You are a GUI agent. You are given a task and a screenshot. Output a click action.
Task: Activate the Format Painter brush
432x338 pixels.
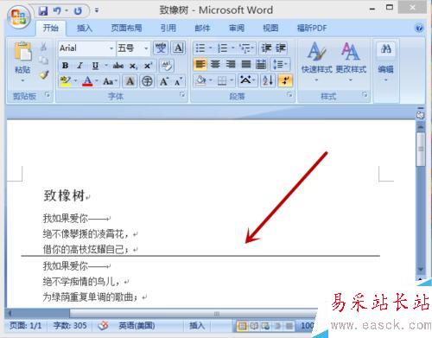44,74
